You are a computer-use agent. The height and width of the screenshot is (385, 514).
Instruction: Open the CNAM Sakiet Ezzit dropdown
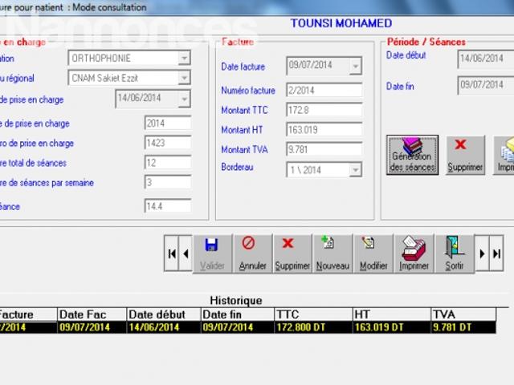click(x=184, y=78)
